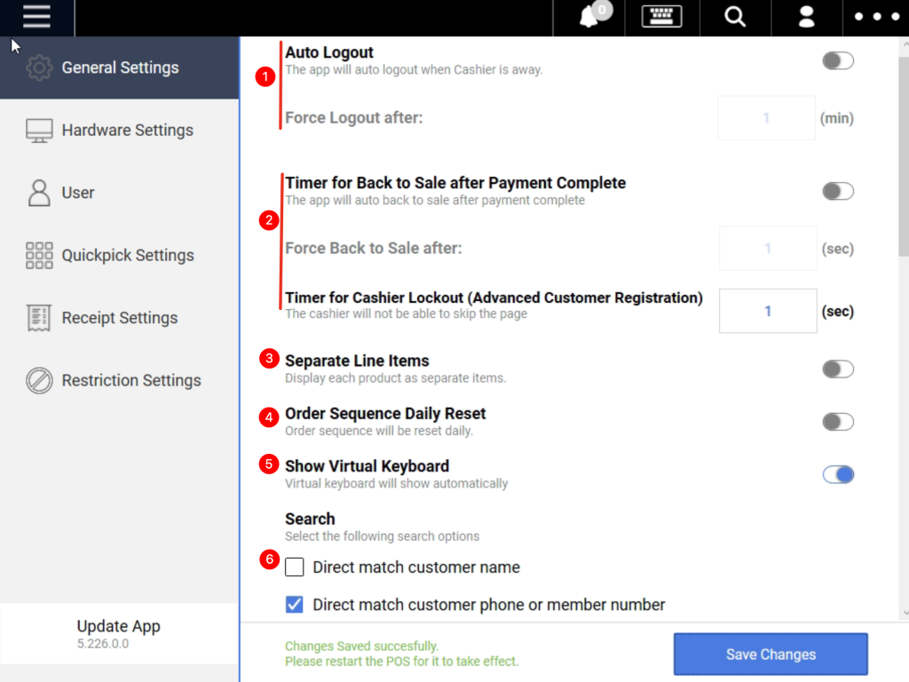Open Quickpick Settings section
Screen dimensions: 909x682
point(127,256)
